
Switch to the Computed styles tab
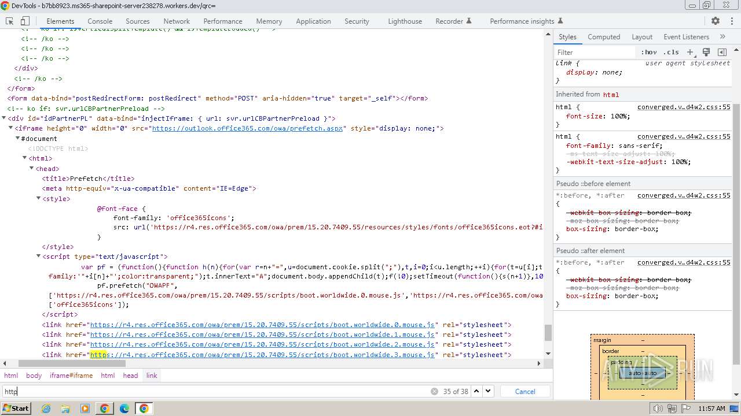click(x=604, y=36)
